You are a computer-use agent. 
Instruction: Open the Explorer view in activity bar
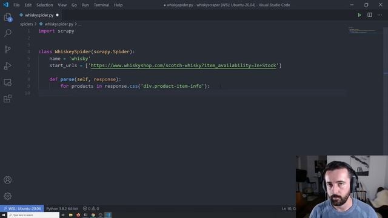pyautogui.click(x=8, y=18)
